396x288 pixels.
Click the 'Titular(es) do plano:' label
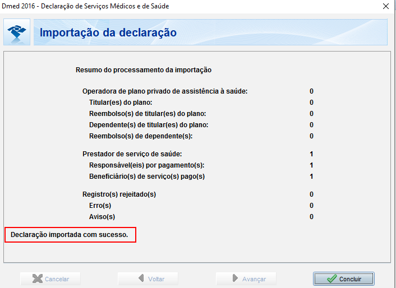point(121,103)
